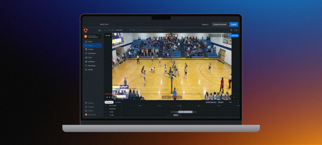Click the Share button
This screenshot has height=145, width=322.
click(236, 30)
